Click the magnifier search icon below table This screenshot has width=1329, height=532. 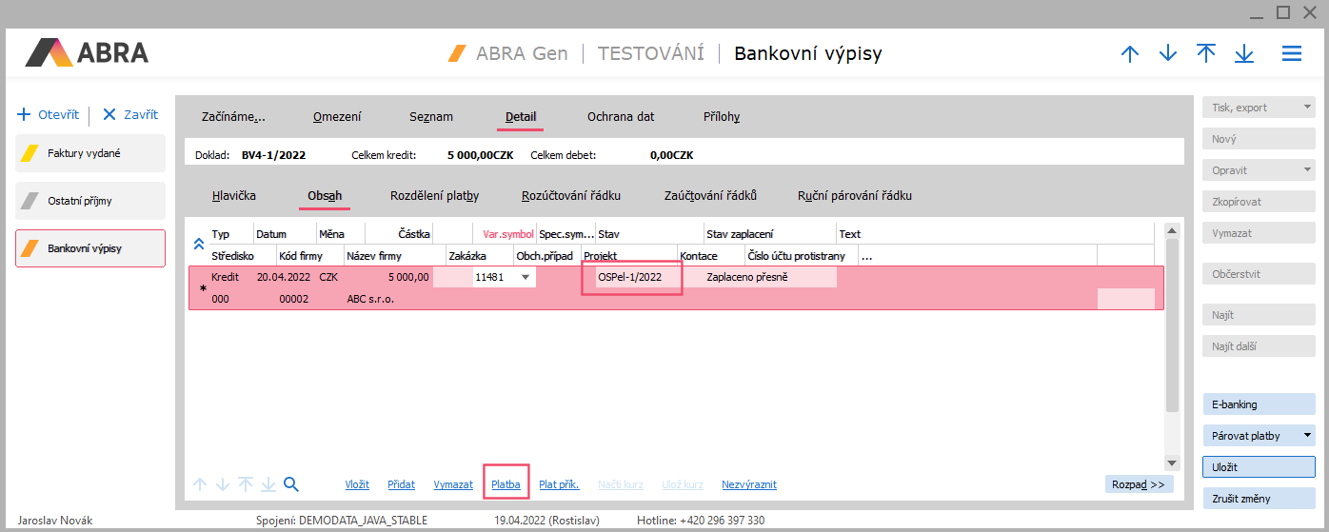(x=291, y=484)
